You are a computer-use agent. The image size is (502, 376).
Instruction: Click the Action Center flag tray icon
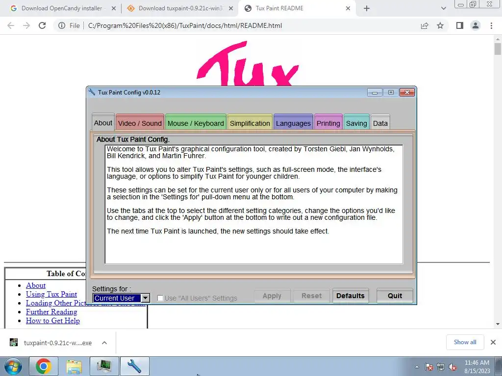pyautogui.click(x=428, y=367)
